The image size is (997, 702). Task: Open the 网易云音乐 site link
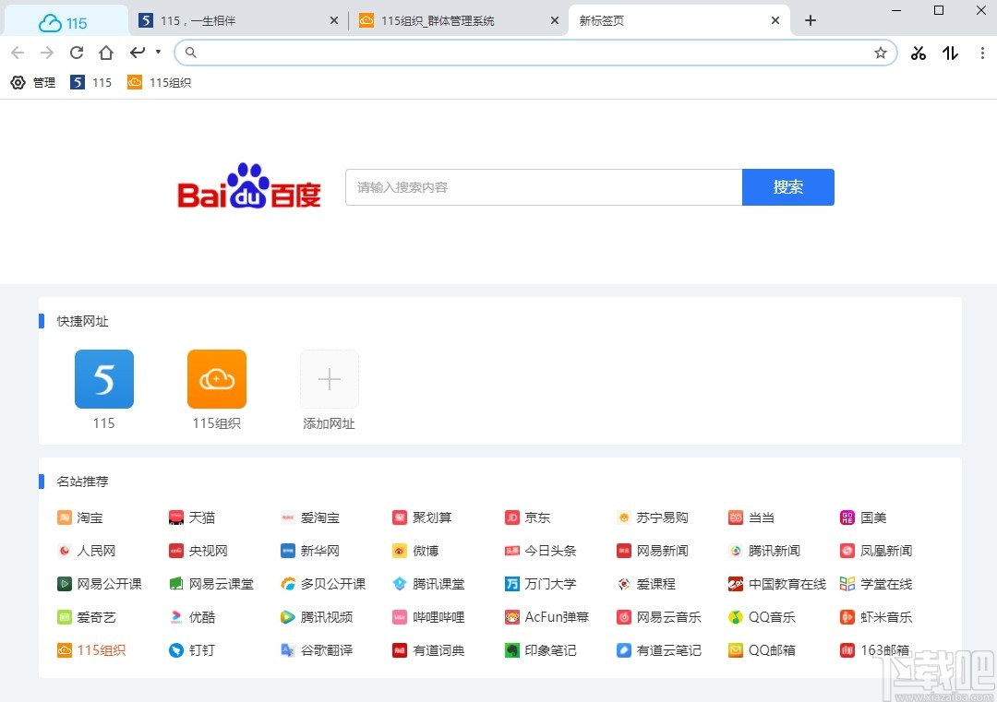pos(659,617)
